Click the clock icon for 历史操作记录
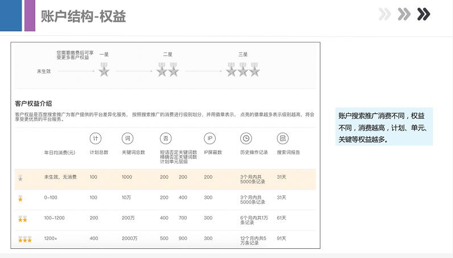453x258 pixels. [246, 138]
